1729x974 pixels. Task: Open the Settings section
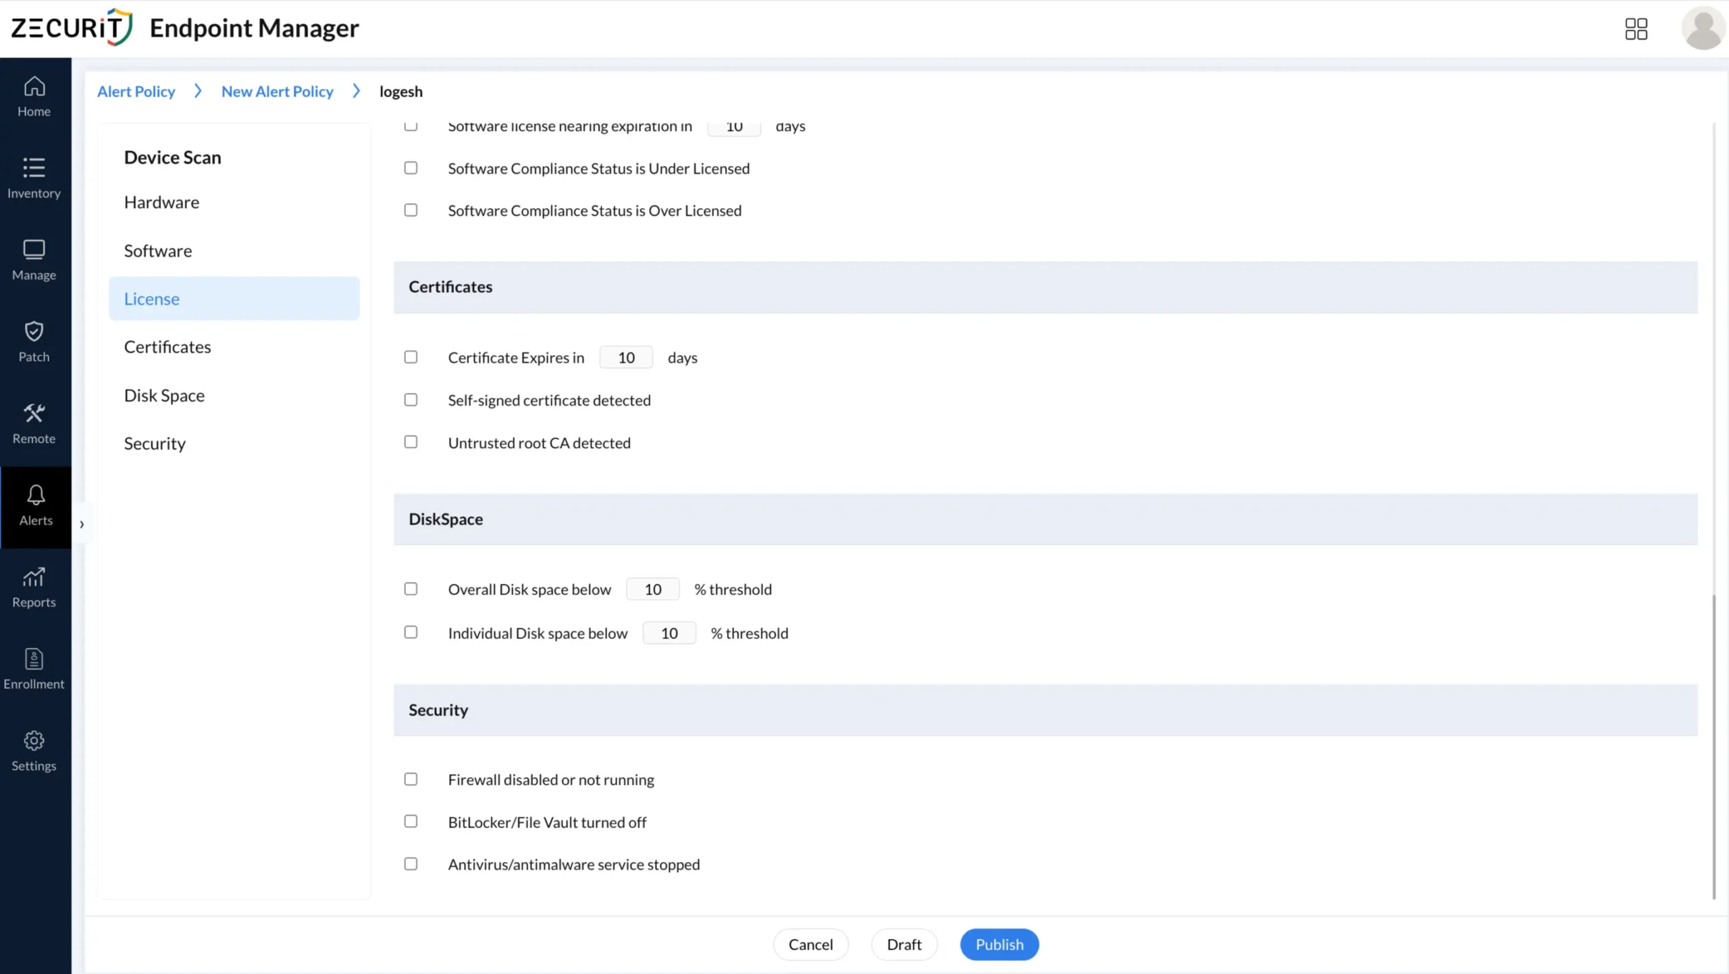[x=34, y=750]
